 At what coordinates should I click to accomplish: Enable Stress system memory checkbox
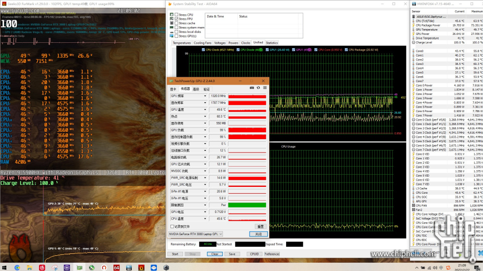coord(177,28)
